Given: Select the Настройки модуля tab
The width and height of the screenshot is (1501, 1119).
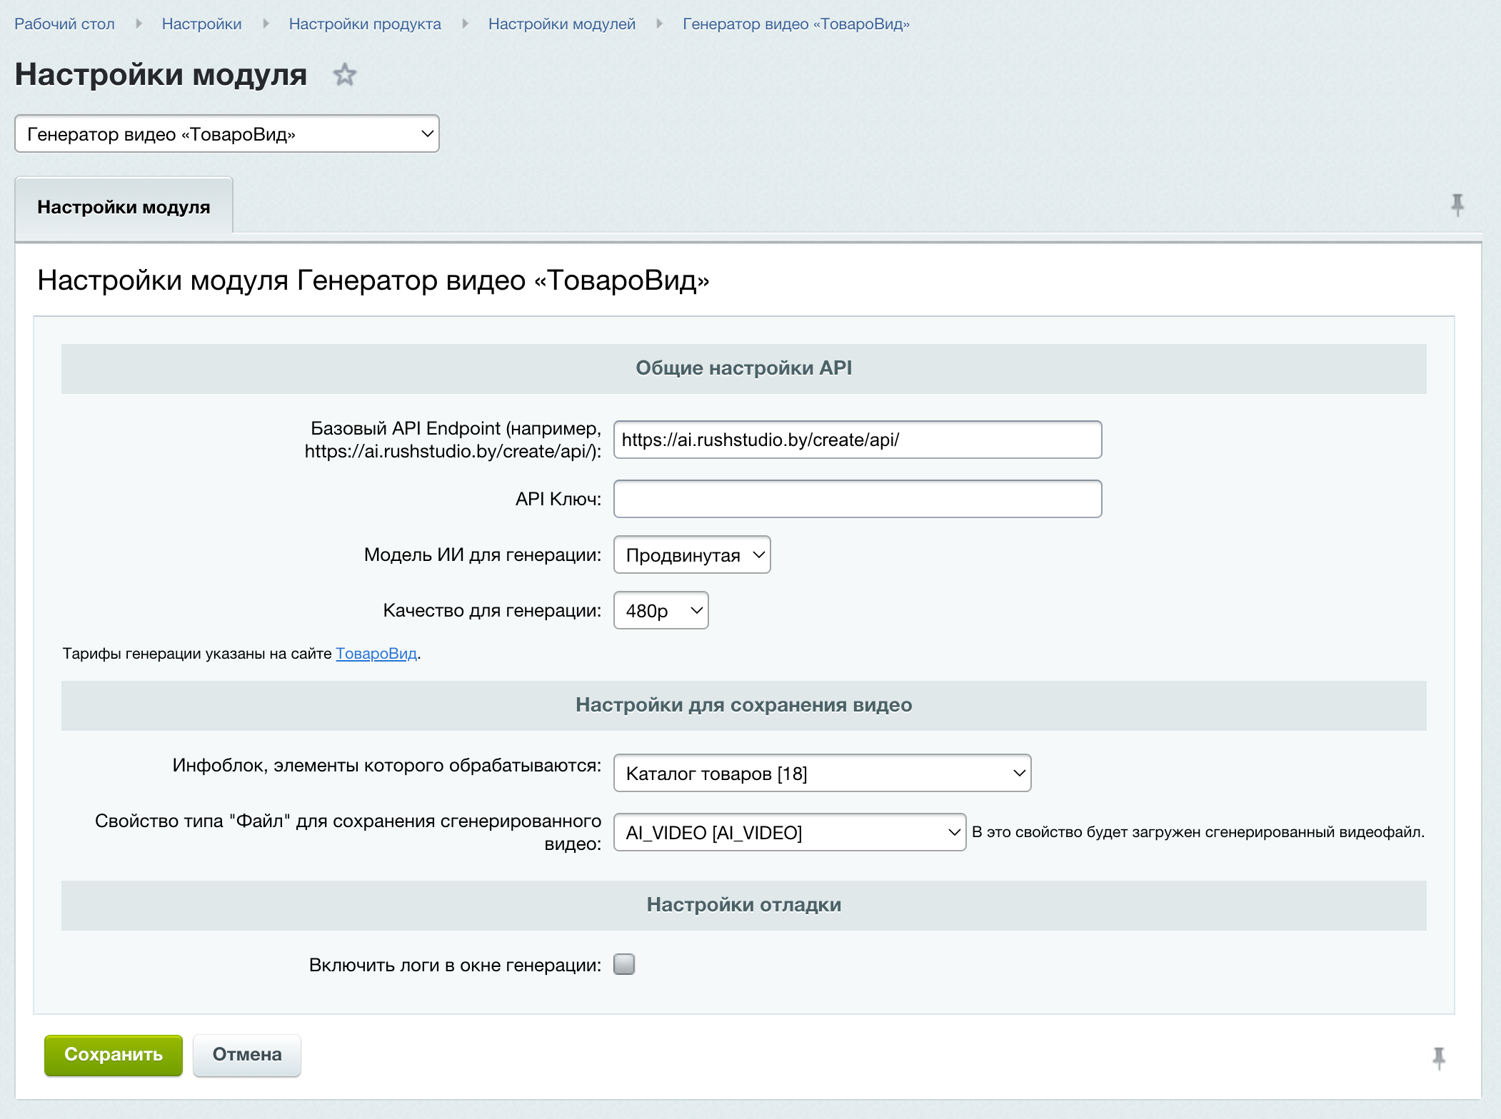Looking at the screenshot, I should pyautogui.click(x=124, y=207).
